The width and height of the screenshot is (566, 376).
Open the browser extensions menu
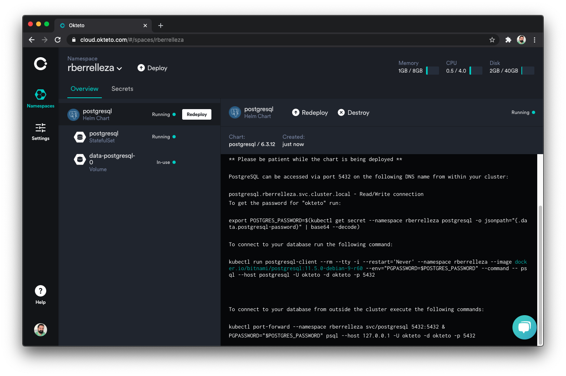[x=508, y=40]
